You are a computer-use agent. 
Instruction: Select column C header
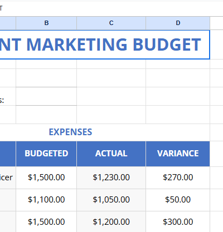tap(111, 23)
